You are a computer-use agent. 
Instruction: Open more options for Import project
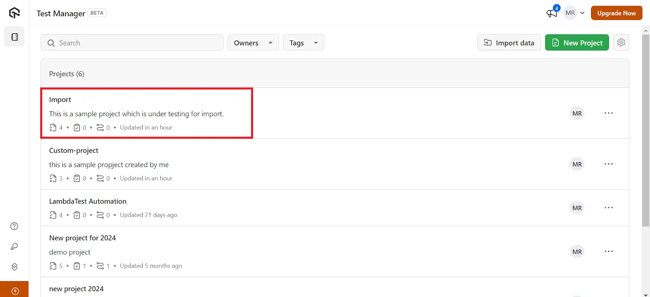click(608, 113)
